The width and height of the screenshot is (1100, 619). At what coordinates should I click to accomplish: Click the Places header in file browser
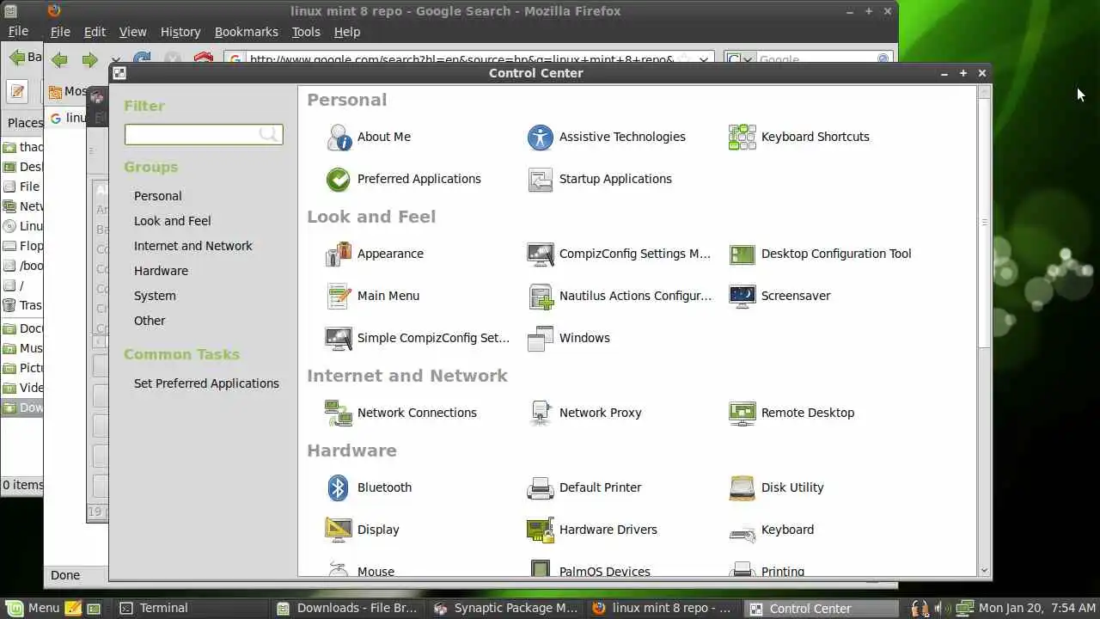click(25, 123)
